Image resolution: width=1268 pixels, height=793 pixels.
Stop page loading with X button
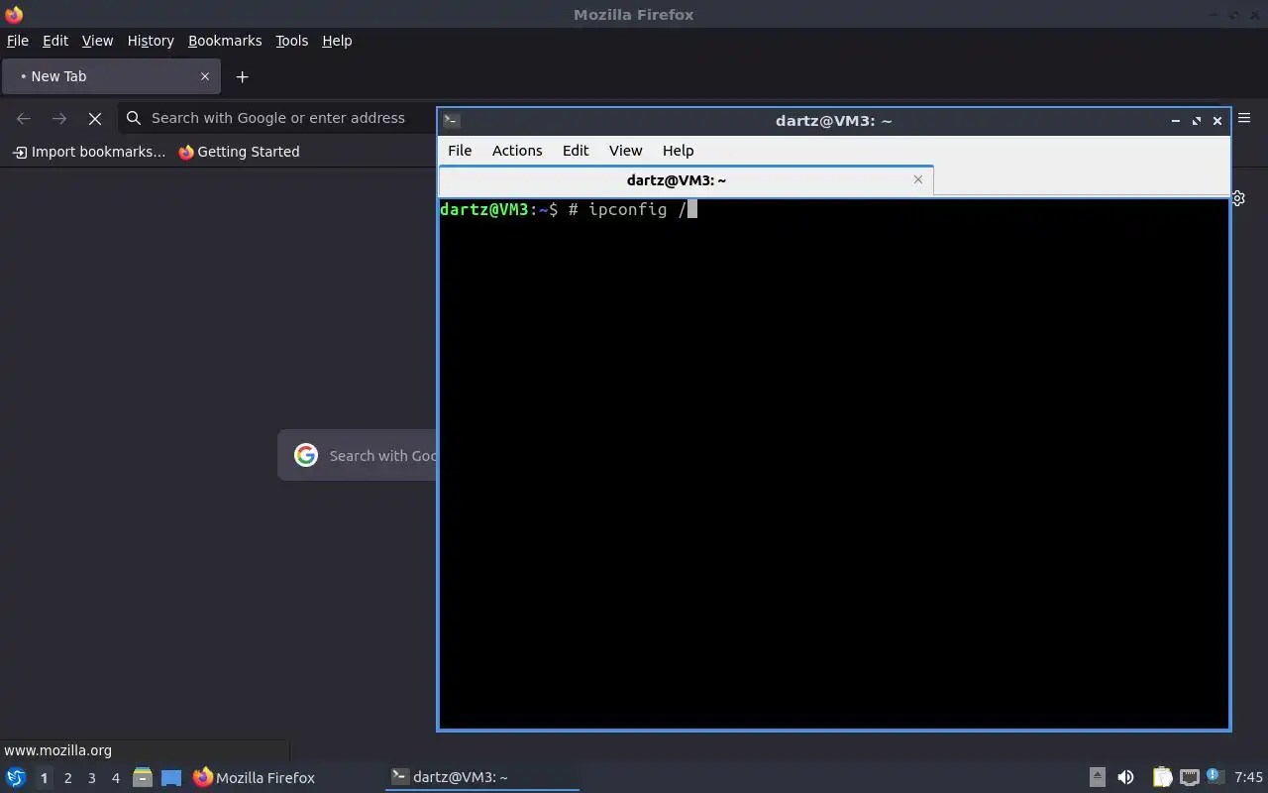[x=95, y=118]
